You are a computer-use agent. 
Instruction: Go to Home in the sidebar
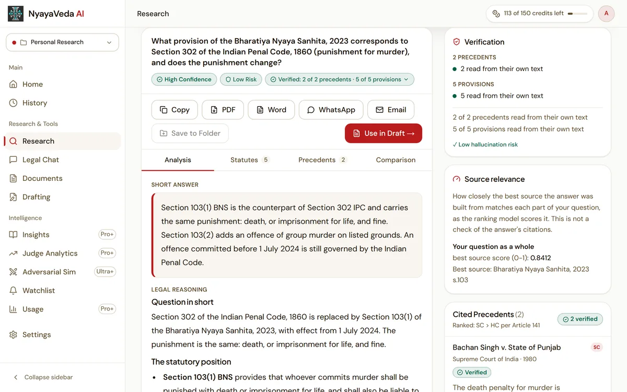62,84
